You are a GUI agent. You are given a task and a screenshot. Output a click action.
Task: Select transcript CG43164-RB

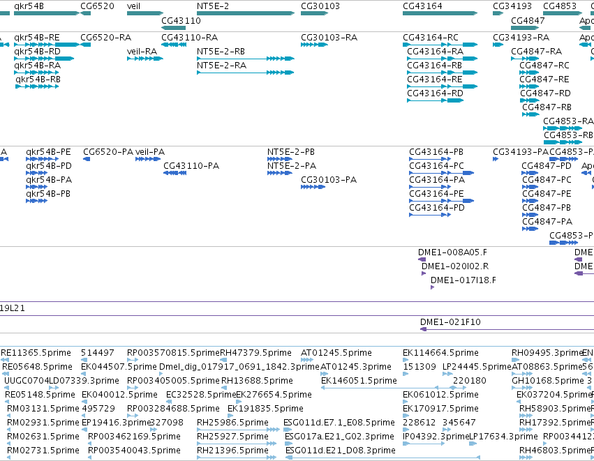[442, 73]
